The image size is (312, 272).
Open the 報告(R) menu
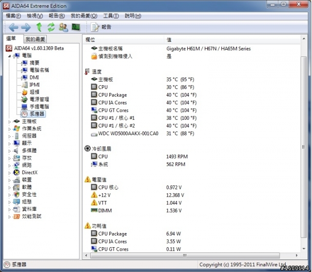pos(57,16)
